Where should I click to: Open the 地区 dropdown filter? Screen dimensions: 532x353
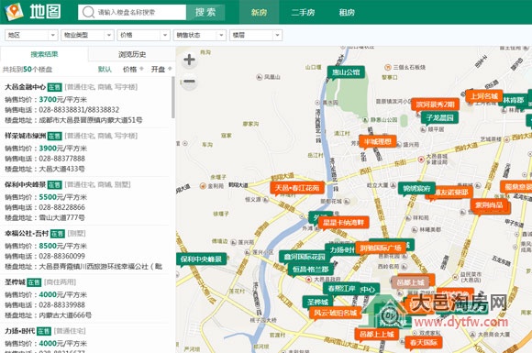click(x=31, y=35)
